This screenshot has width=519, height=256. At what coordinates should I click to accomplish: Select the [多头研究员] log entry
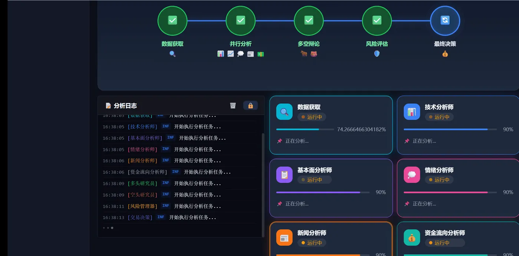point(179,183)
